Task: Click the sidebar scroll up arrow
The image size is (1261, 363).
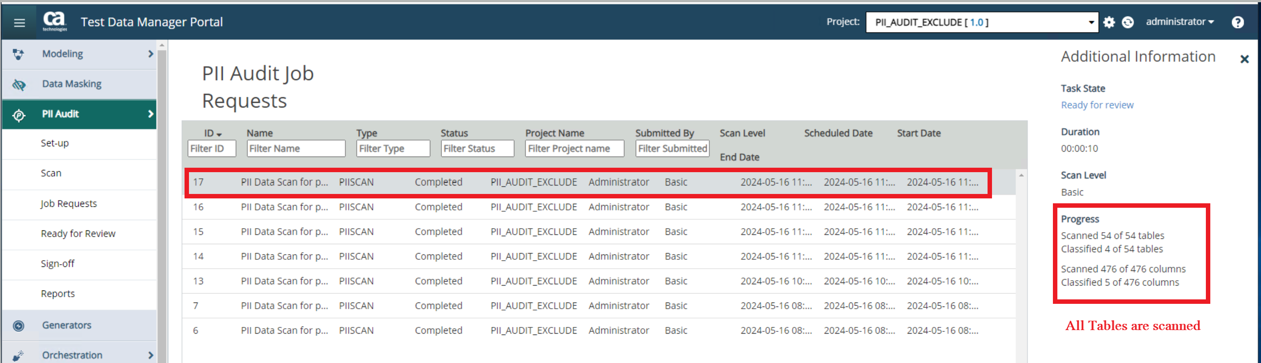Action: (x=162, y=45)
